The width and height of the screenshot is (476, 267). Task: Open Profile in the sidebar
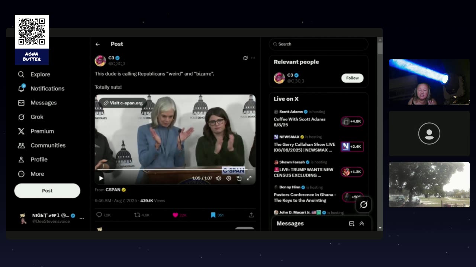(x=33, y=159)
